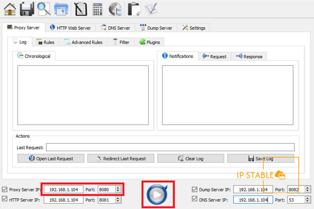This screenshot has height=209, width=314.
Task: Click the floppy disk save icon
Action: 27,9
